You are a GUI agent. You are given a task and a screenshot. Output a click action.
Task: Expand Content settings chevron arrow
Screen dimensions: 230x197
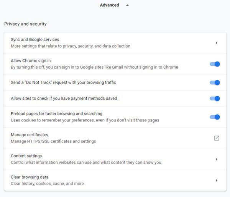[x=217, y=159]
